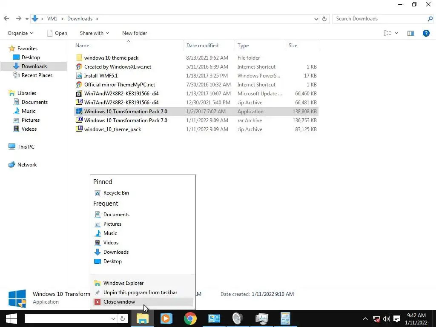The height and width of the screenshot is (327, 436).
Task: Open Videos library in sidebar
Action: click(x=25, y=129)
